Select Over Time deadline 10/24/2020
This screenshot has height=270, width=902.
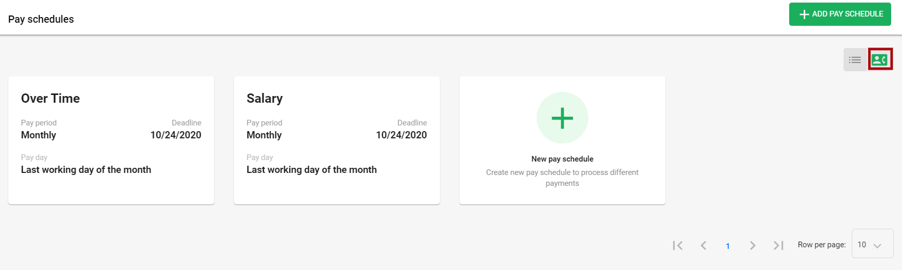(176, 135)
